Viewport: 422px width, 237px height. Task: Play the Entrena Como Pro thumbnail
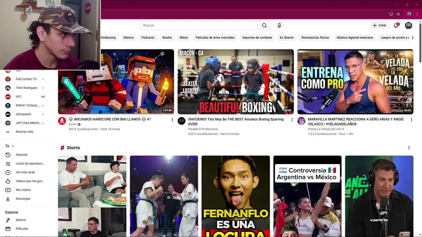click(x=355, y=82)
